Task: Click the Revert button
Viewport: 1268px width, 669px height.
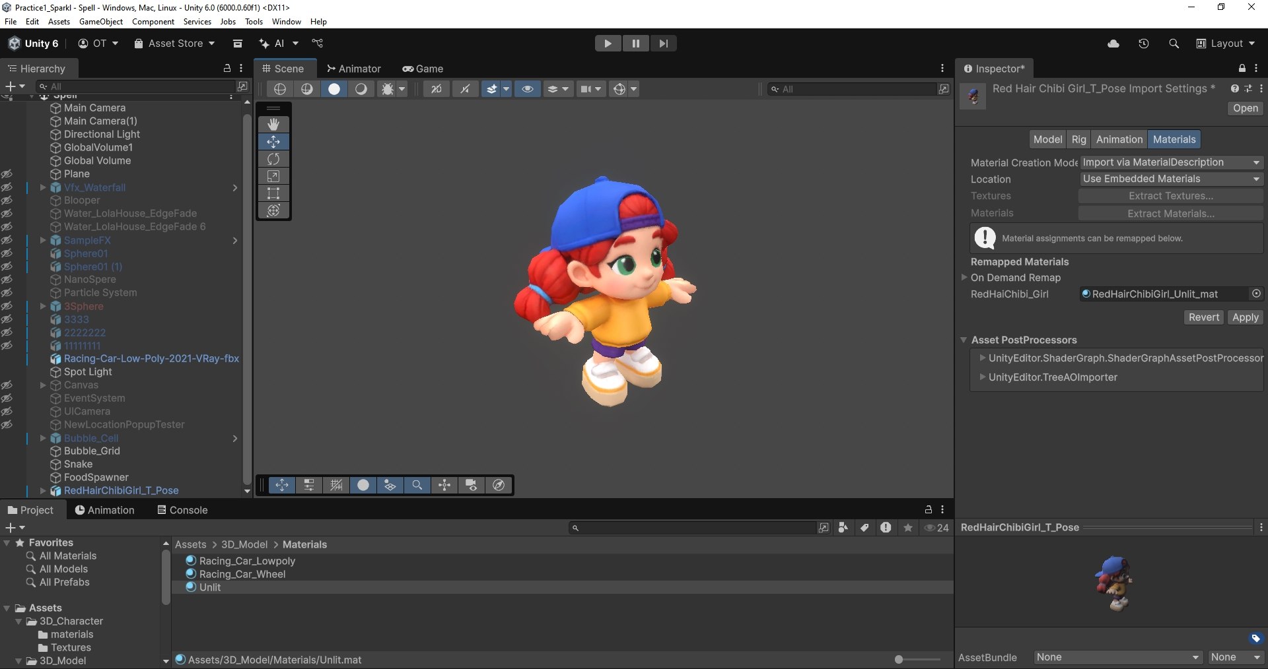Action: coord(1204,317)
